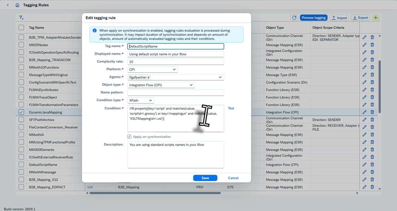This screenshot has width=397, height=211.
Task: Click Cancel in the dialog
Action: 233,178
